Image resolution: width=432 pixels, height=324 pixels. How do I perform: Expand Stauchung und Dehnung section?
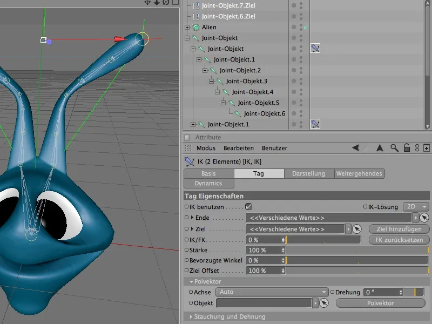191,316
